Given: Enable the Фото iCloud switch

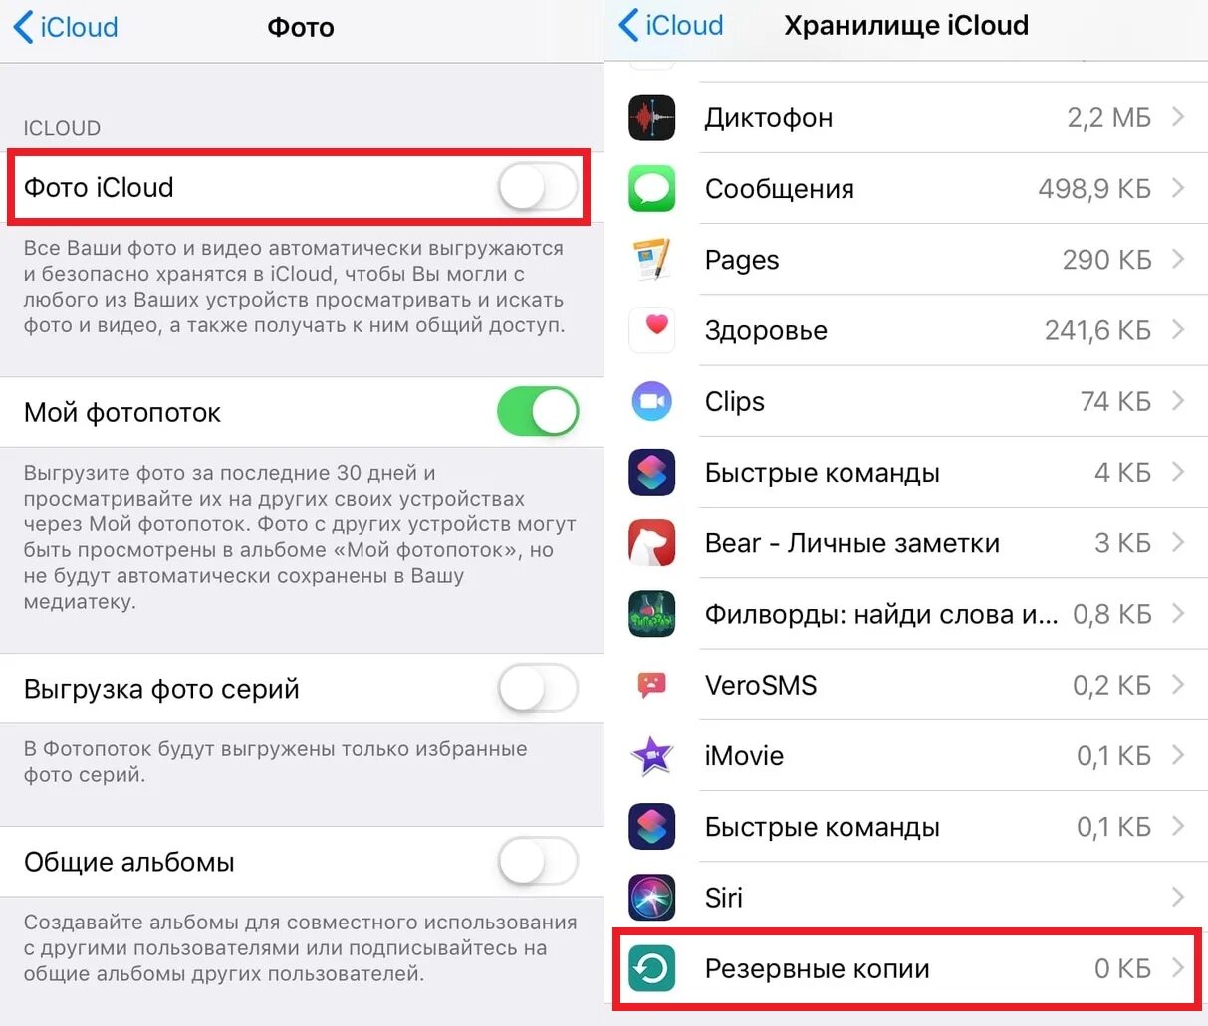Looking at the screenshot, I should pos(538,187).
